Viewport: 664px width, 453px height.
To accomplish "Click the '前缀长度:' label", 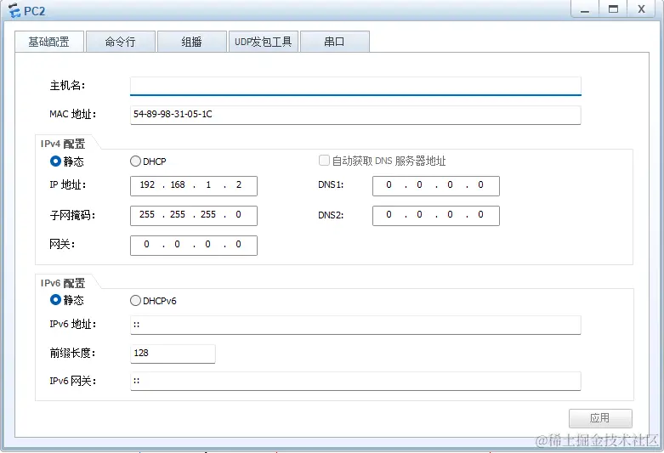I will [x=72, y=353].
